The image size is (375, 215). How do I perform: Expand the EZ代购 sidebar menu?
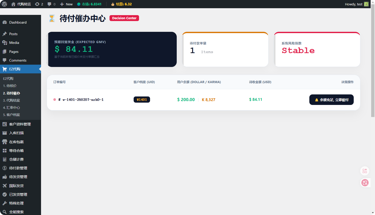coord(15,69)
